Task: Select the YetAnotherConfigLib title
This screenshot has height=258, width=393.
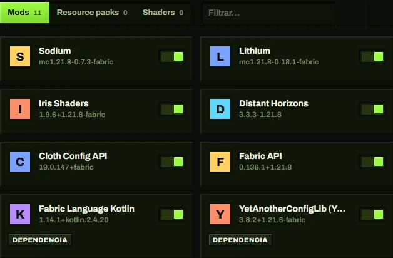Action: (x=292, y=209)
